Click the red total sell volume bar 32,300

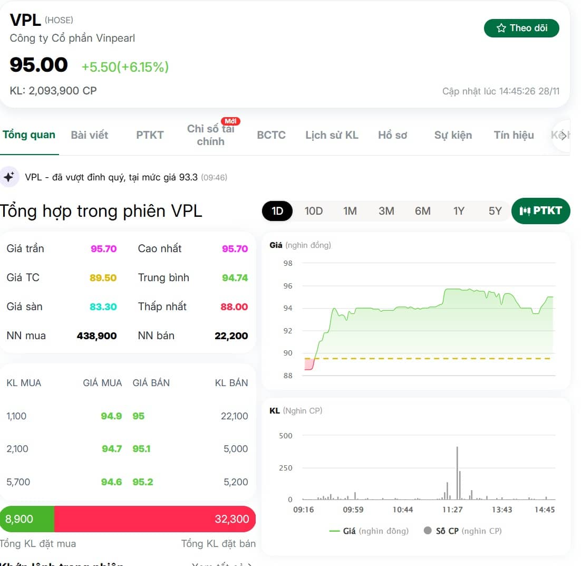[155, 519]
